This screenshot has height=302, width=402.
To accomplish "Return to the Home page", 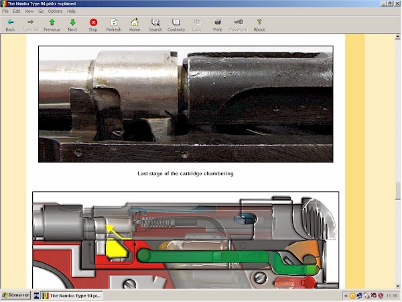I will point(135,25).
